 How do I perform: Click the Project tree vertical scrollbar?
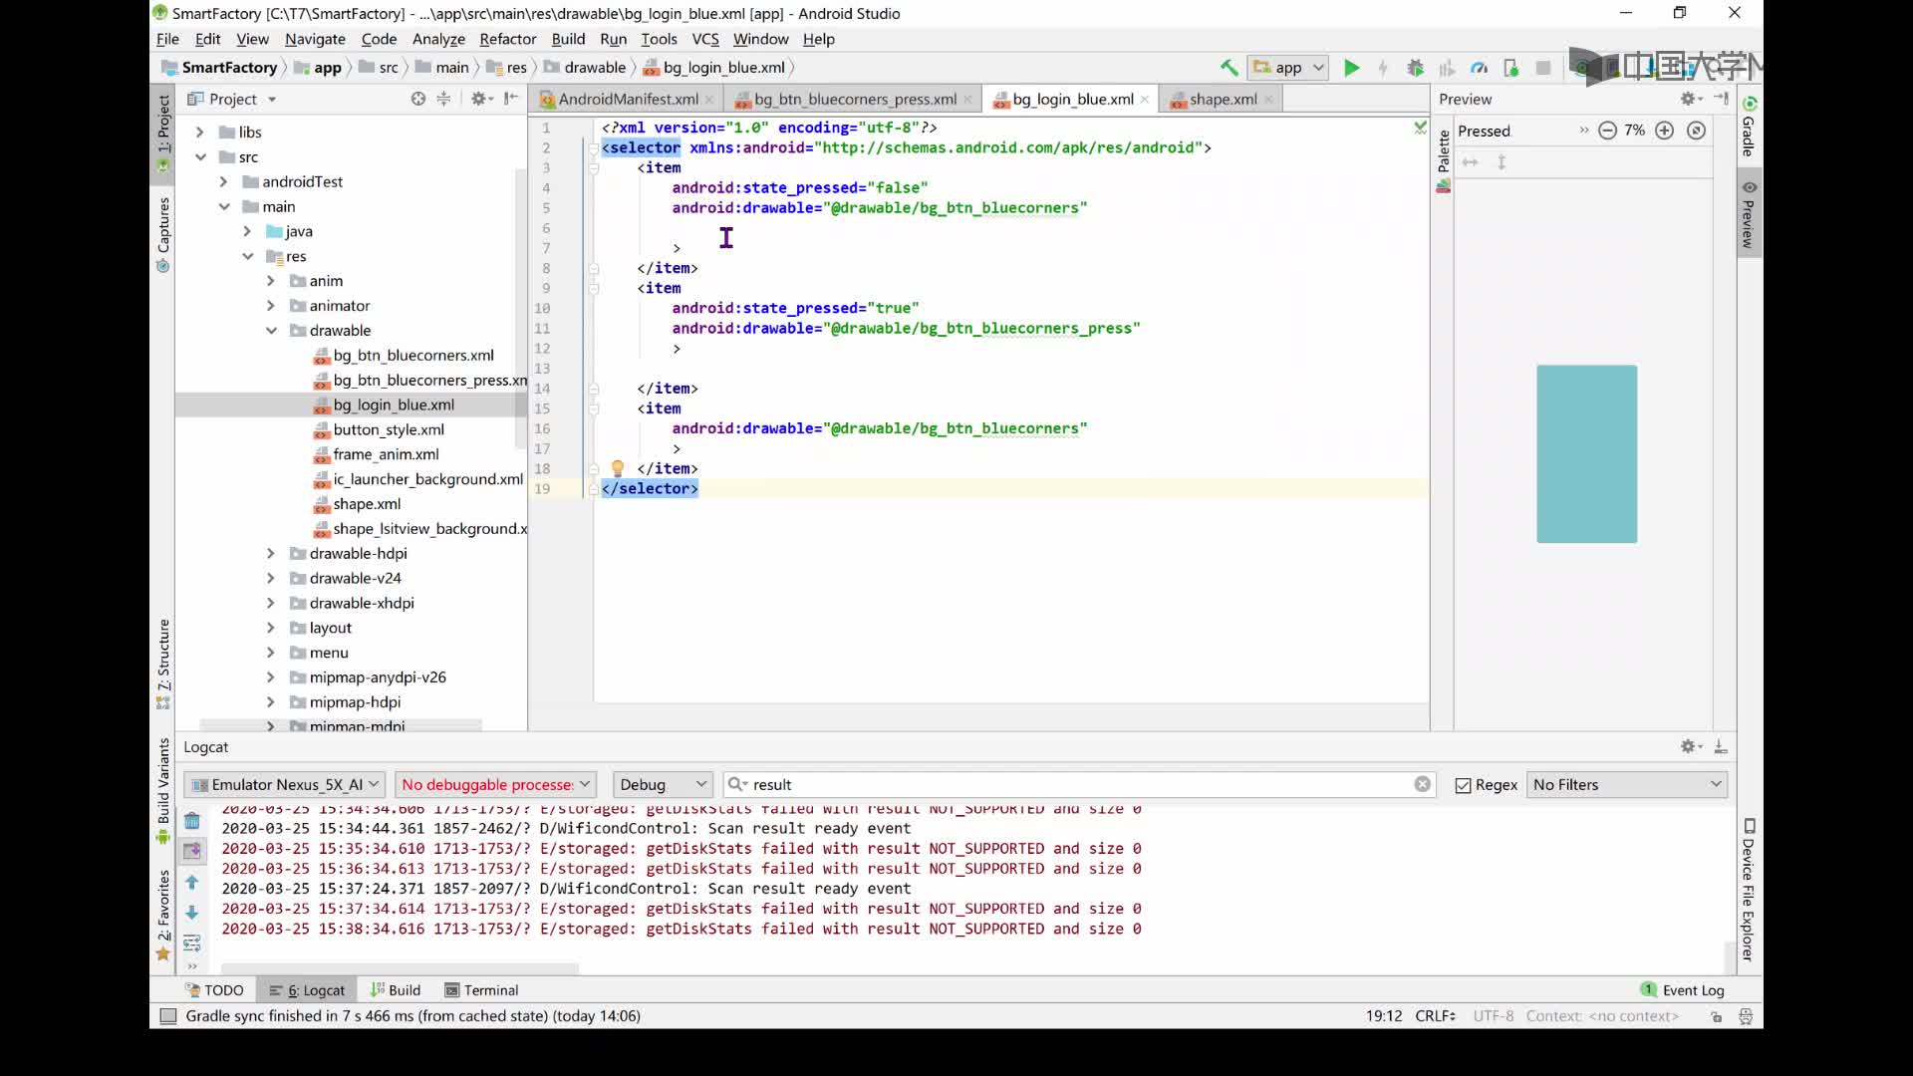coord(520,309)
